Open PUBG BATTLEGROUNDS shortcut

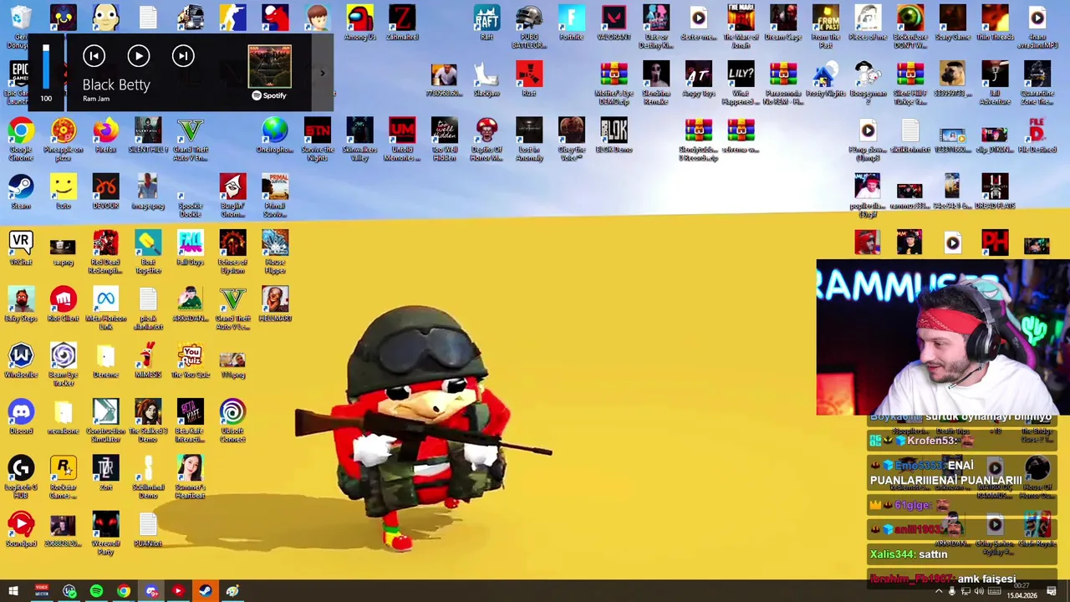coord(528,27)
